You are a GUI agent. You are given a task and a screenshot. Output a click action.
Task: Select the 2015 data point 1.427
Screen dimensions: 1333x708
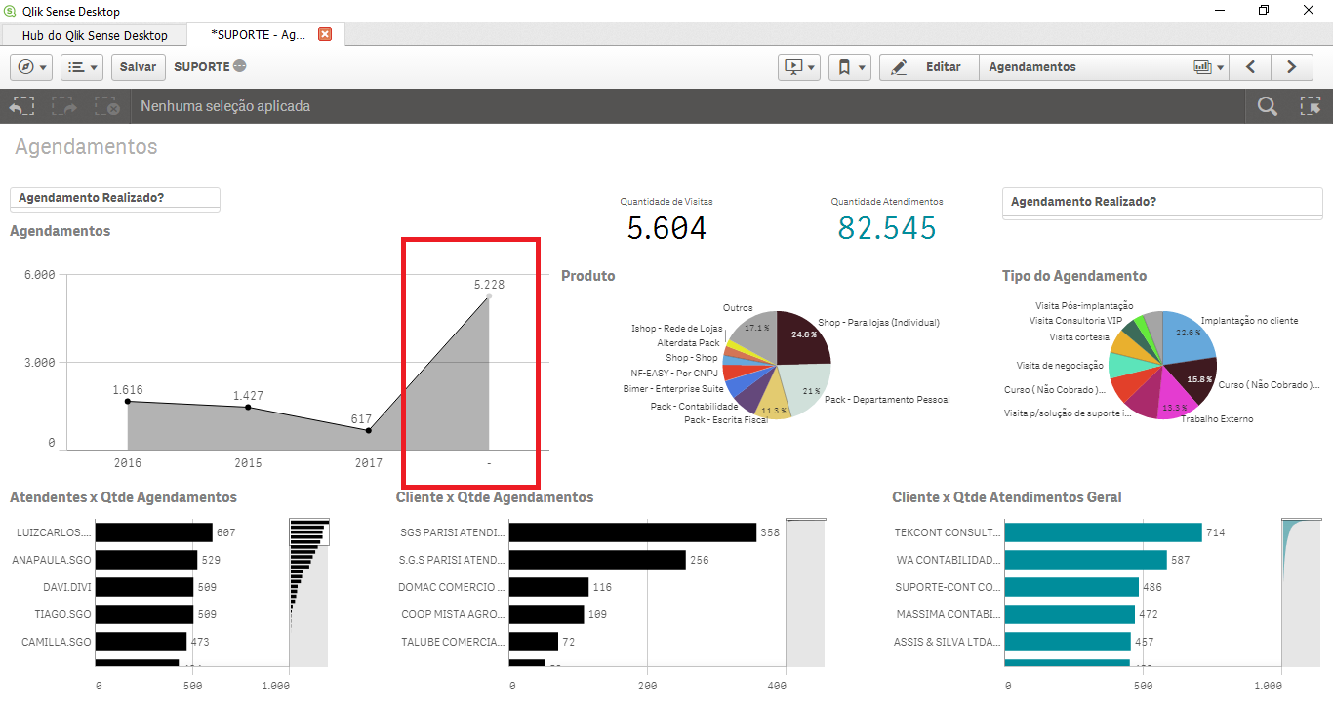248,407
